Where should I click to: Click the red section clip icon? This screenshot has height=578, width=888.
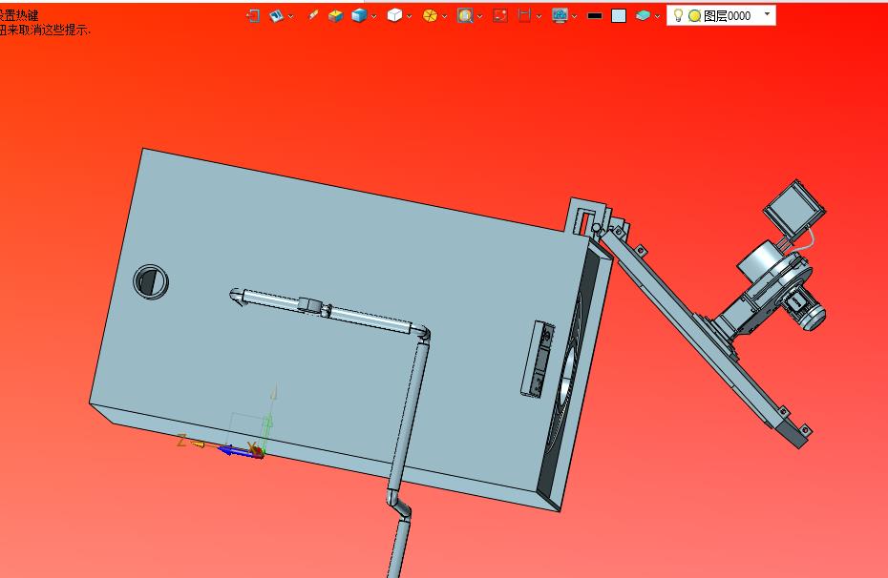[524, 16]
